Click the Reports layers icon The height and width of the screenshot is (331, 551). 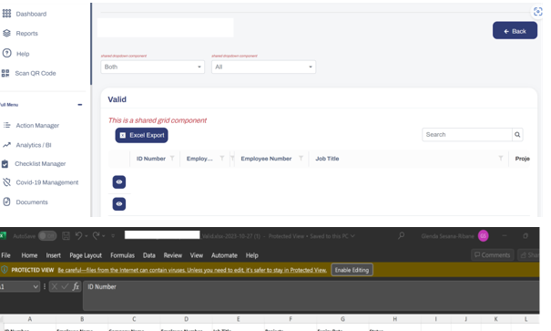coord(6,33)
